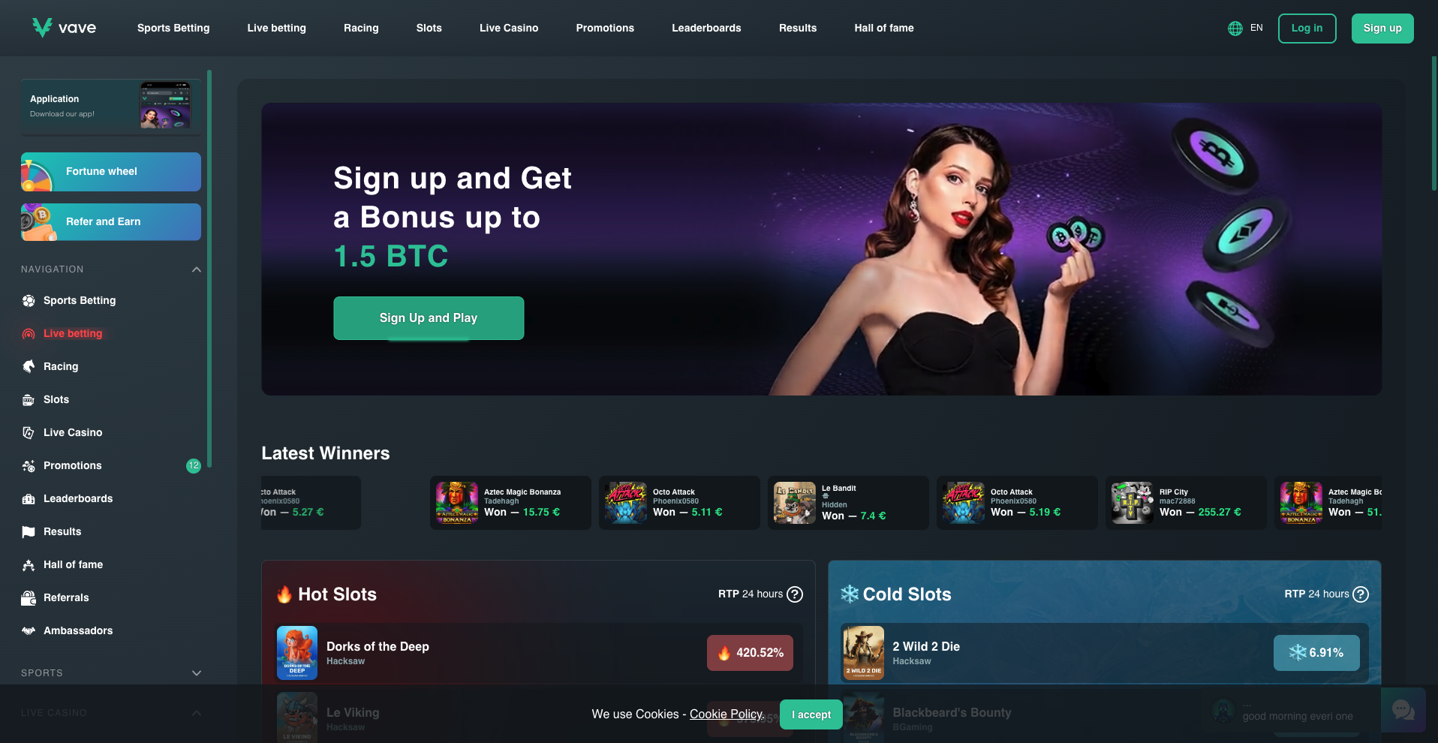Open the Dorks of the Deep thumbnail
The width and height of the screenshot is (1438, 743).
[297, 653]
